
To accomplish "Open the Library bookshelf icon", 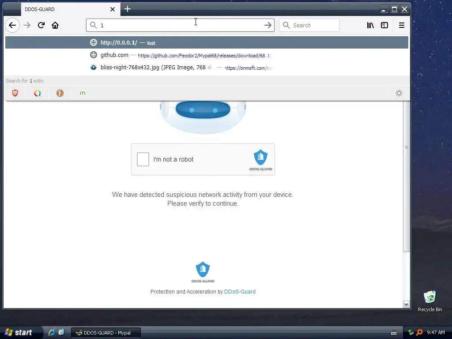I will click(x=370, y=25).
